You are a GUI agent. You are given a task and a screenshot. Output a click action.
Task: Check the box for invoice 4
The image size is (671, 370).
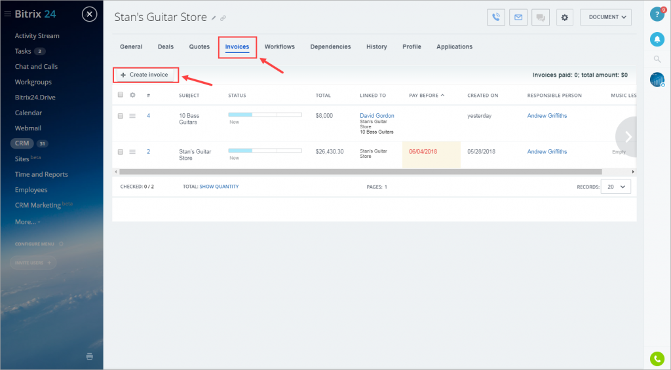(x=121, y=116)
